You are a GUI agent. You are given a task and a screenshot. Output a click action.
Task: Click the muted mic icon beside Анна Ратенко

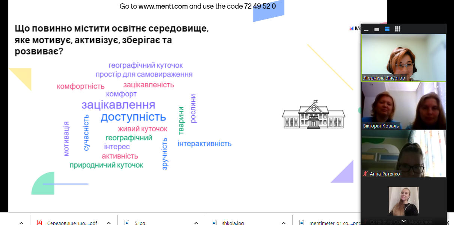[x=365, y=174]
